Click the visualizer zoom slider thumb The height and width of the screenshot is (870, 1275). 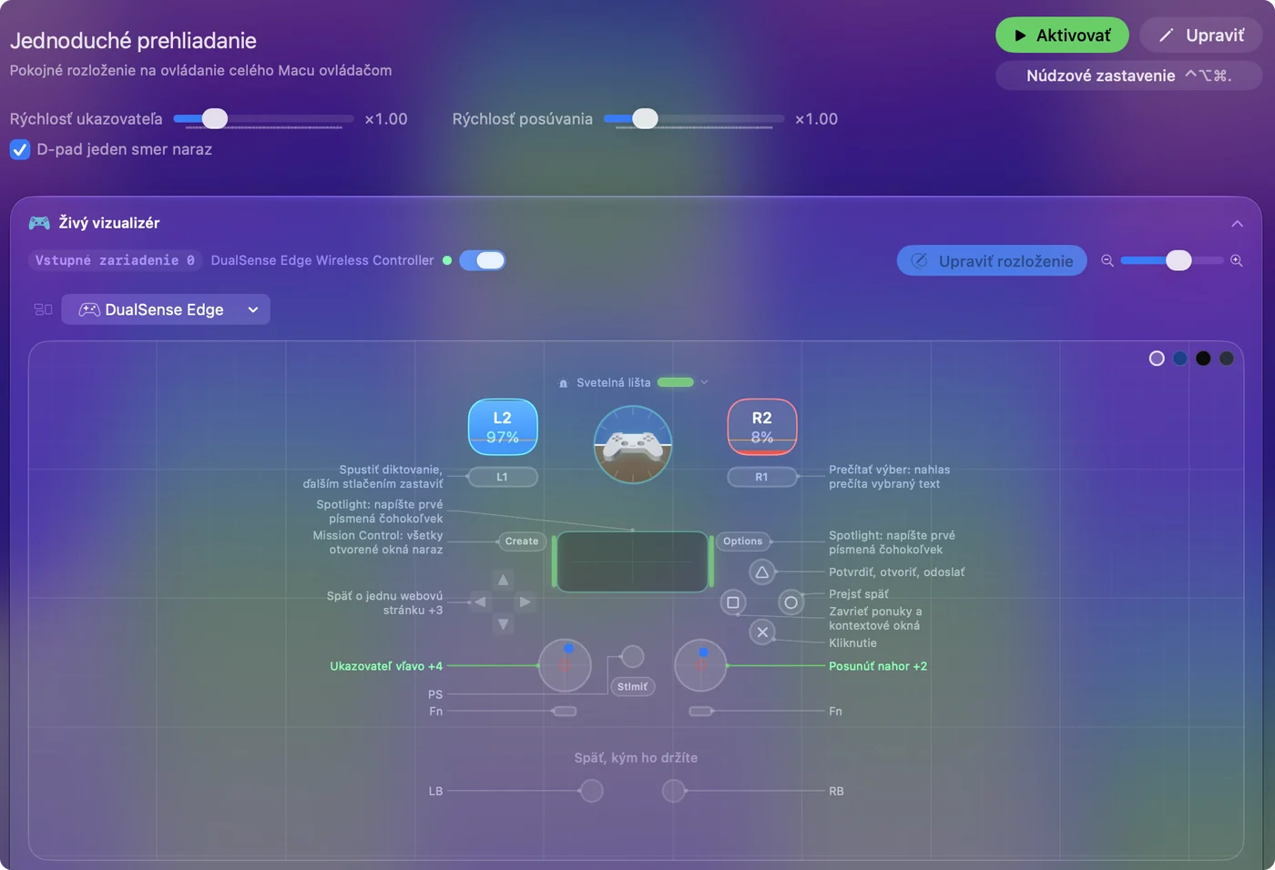tap(1178, 260)
